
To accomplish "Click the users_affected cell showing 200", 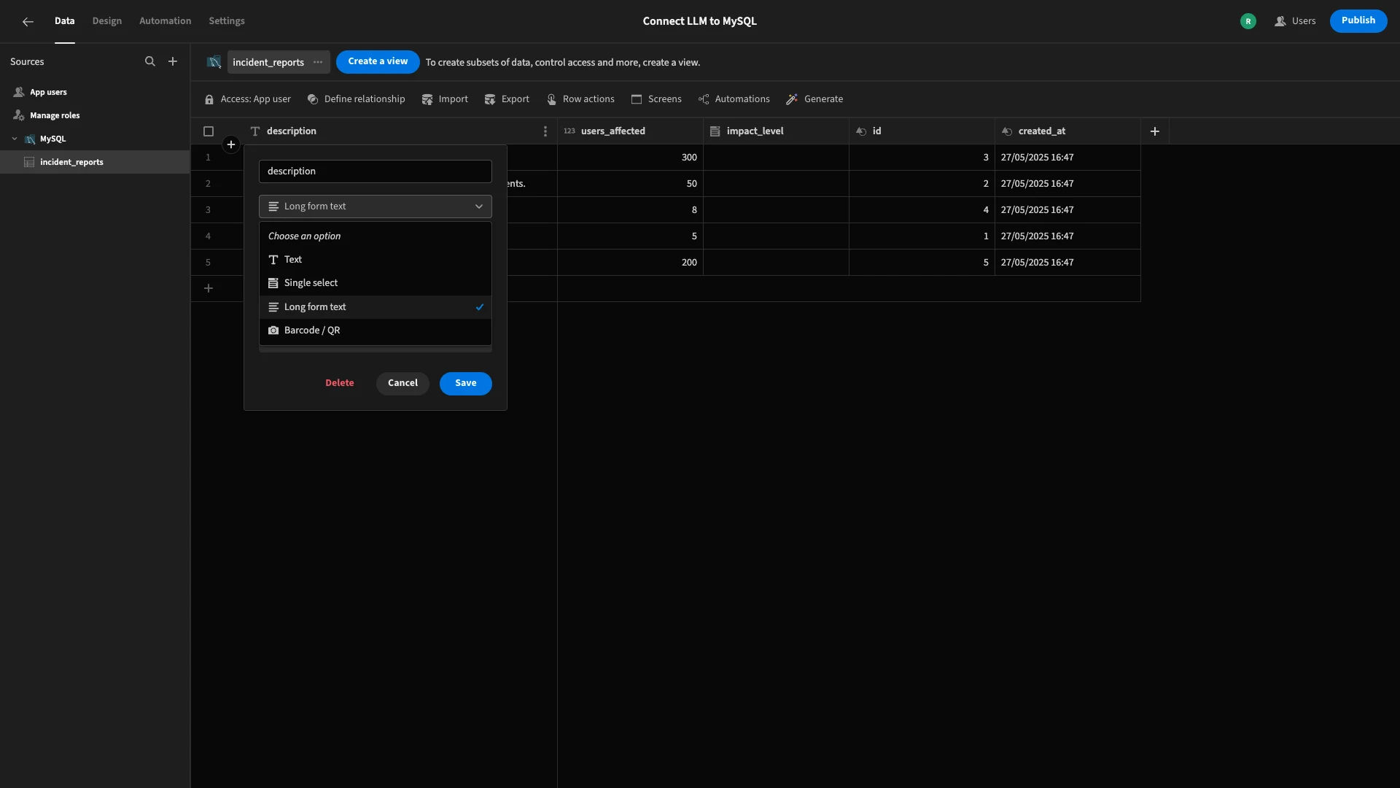I will [630, 263].
